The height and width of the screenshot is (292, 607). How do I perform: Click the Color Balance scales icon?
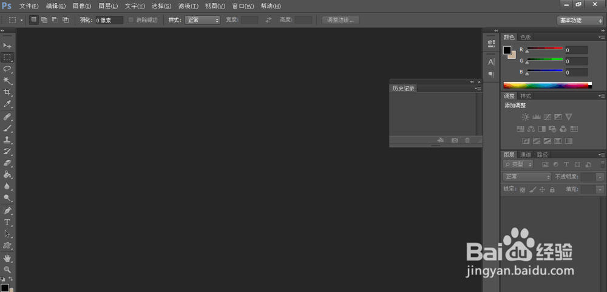(x=531, y=129)
